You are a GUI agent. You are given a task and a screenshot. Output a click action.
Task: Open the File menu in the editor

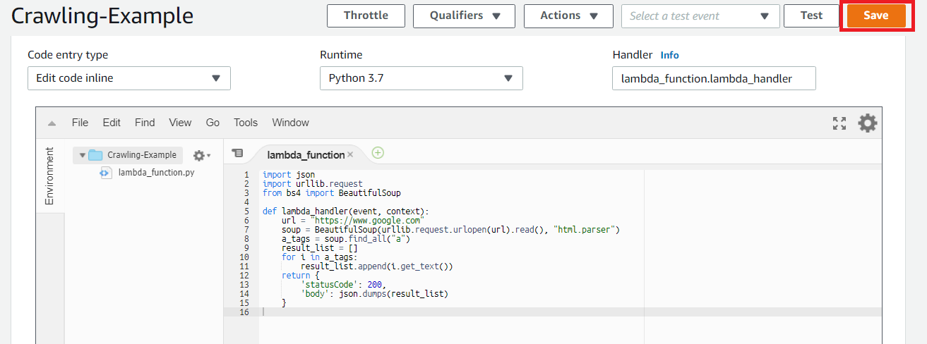[80, 123]
